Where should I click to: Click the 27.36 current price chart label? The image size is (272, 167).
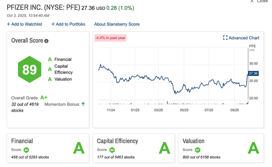coord(253,73)
